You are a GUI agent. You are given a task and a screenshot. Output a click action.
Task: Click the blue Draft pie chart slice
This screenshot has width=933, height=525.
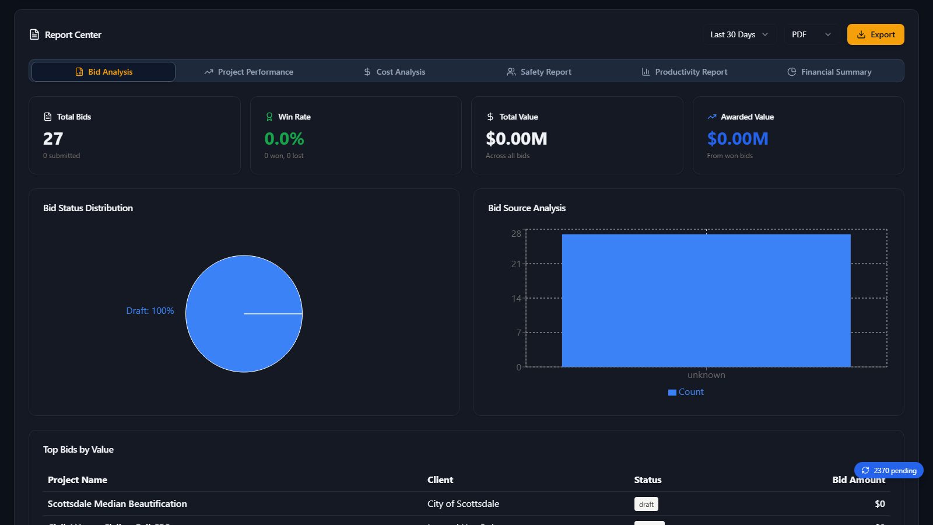pyautogui.click(x=244, y=314)
